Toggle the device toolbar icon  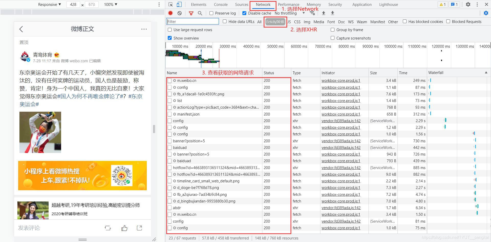click(179, 4)
